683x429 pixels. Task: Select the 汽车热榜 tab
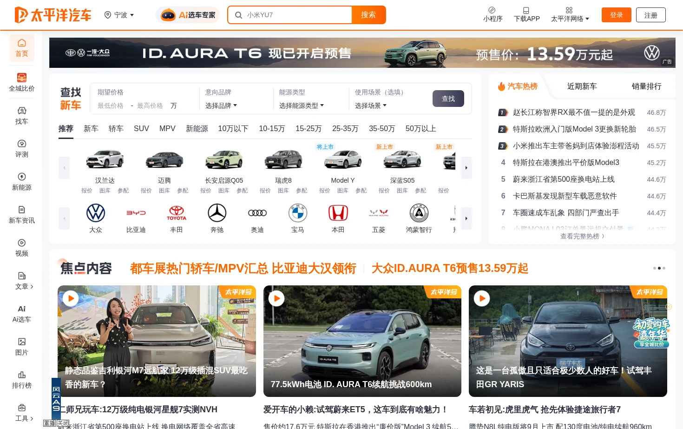[518, 86]
